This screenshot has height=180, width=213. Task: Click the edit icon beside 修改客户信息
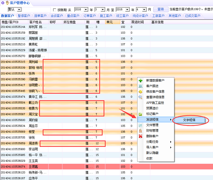tap(140, 92)
